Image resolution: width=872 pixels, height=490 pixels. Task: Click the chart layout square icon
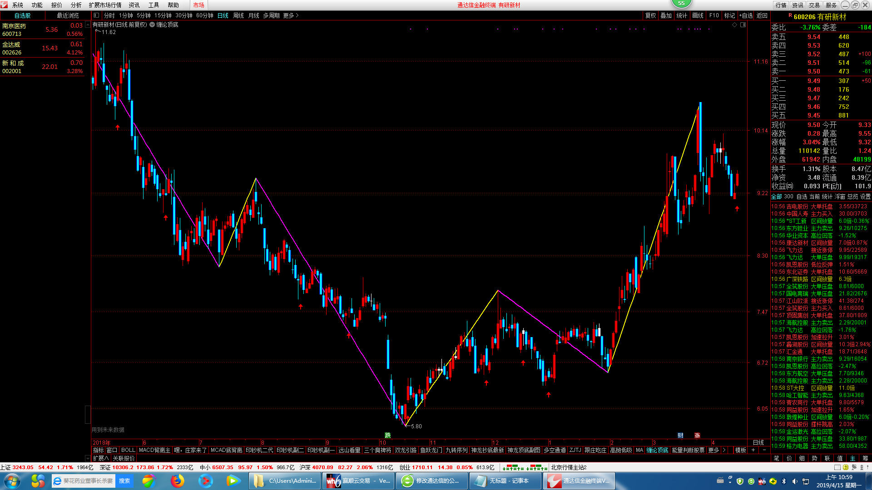pos(743,25)
